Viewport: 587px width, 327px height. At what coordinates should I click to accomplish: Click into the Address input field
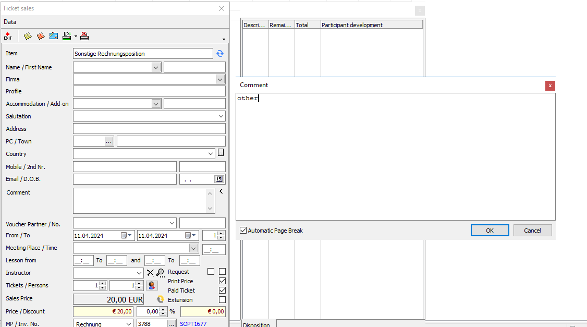click(150, 129)
